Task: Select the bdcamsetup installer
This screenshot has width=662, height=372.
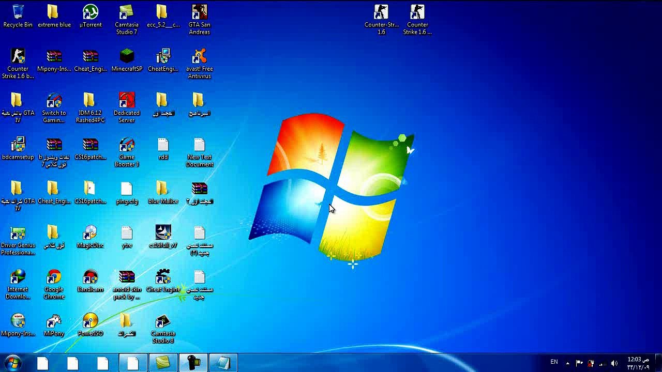Action: pyautogui.click(x=18, y=149)
